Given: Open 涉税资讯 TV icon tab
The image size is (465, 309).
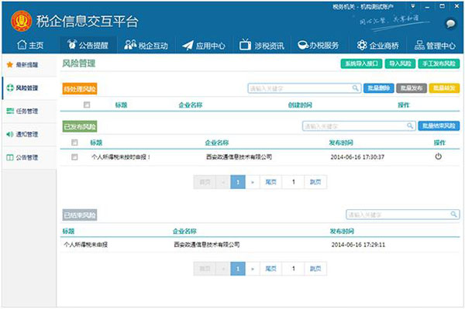Looking at the screenshot, I should click(262, 45).
